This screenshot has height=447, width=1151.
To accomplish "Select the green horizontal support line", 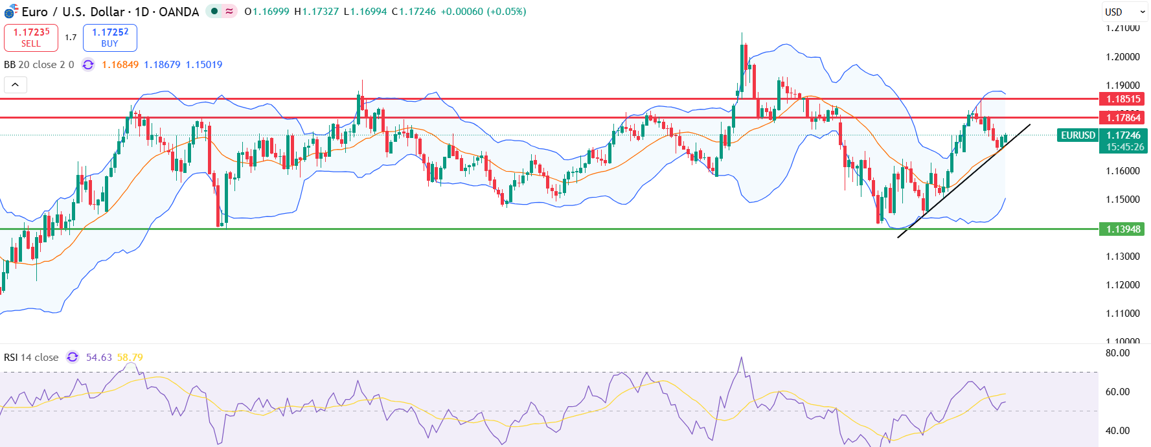I will click(x=518, y=229).
